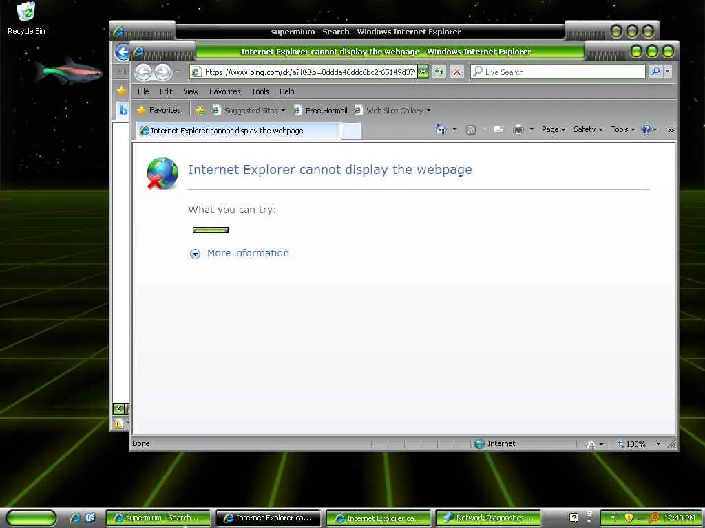Open the Tools command bar menu
Image resolution: width=705 pixels, height=528 pixels.
[622, 129]
